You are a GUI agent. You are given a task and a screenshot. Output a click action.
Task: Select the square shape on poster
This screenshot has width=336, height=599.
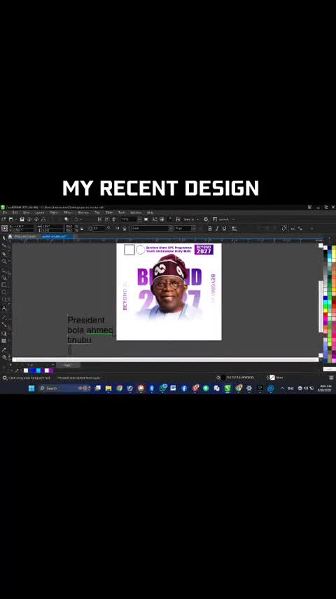click(x=129, y=250)
